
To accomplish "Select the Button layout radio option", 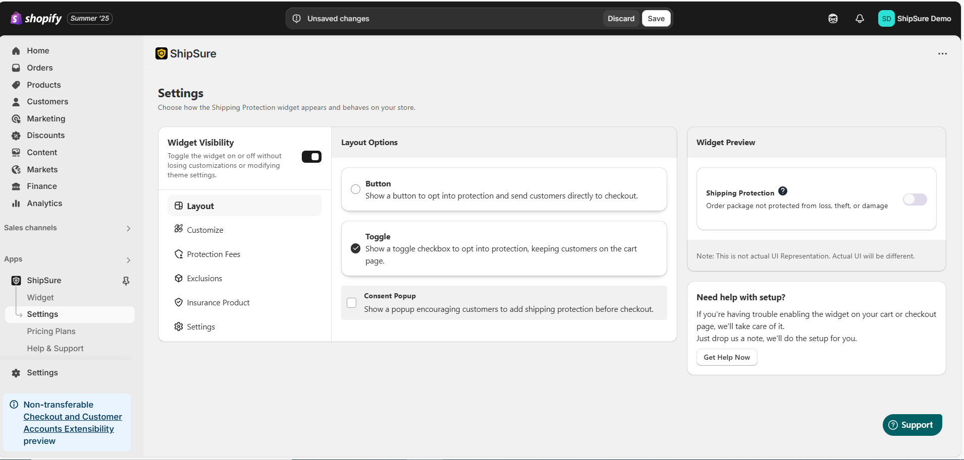I will (356, 189).
